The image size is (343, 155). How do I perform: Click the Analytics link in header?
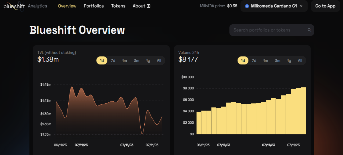click(x=37, y=6)
